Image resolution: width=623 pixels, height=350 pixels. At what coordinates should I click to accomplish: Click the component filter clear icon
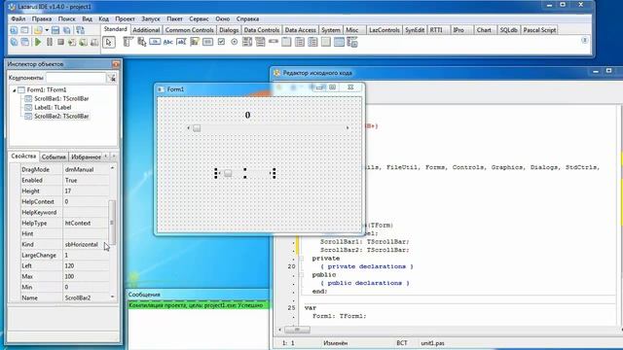click(x=112, y=78)
